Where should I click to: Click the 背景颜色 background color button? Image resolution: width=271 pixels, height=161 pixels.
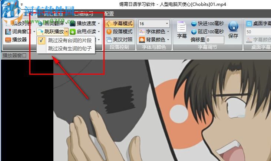(152, 40)
